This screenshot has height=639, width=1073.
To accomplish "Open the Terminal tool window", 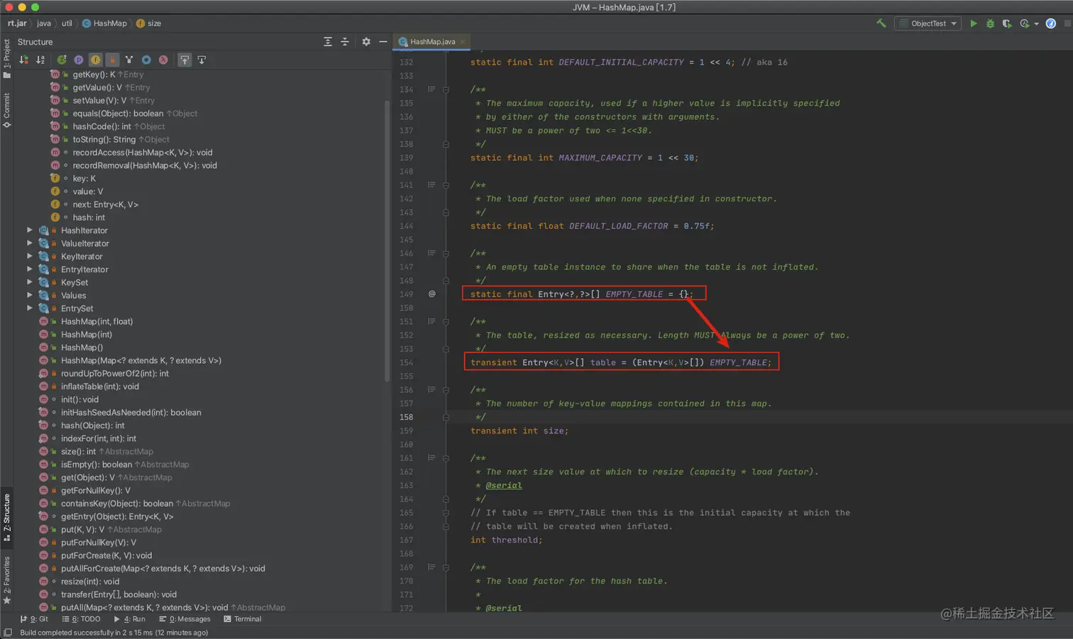I will coord(243,619).
